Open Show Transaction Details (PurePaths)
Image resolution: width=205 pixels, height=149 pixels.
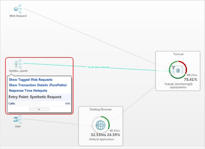click(x=38, y=85)
